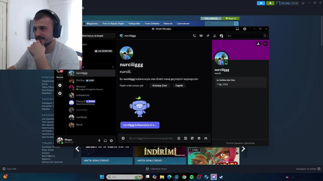Open the emoji picker
Viewport: 323px width, 181px height.
[x=199, y=138]
